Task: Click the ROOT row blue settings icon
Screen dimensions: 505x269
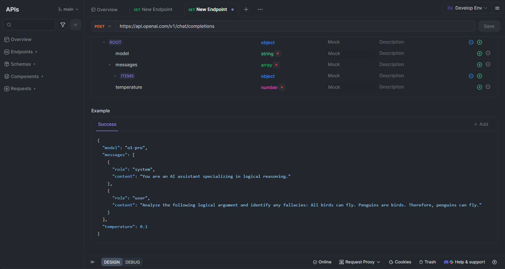Action: (471, 42)
